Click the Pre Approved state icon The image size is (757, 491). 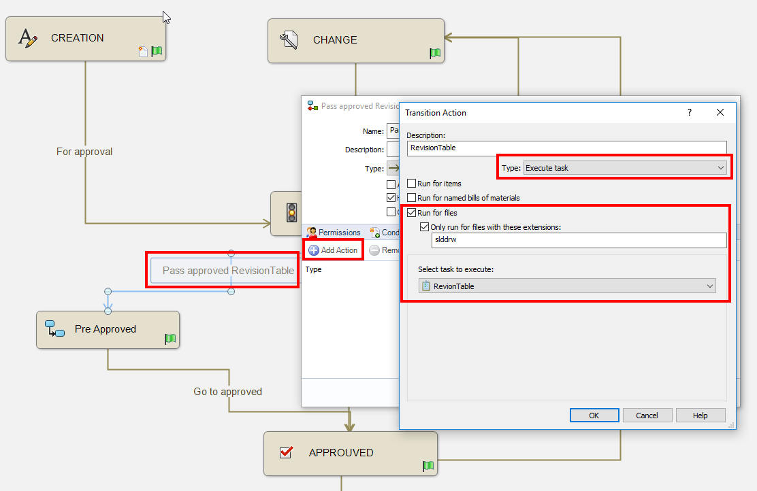[x=54, y=330]
